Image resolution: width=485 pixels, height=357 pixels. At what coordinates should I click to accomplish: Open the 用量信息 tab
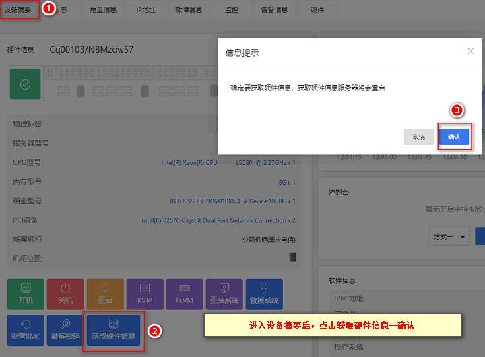coord(103,10)
